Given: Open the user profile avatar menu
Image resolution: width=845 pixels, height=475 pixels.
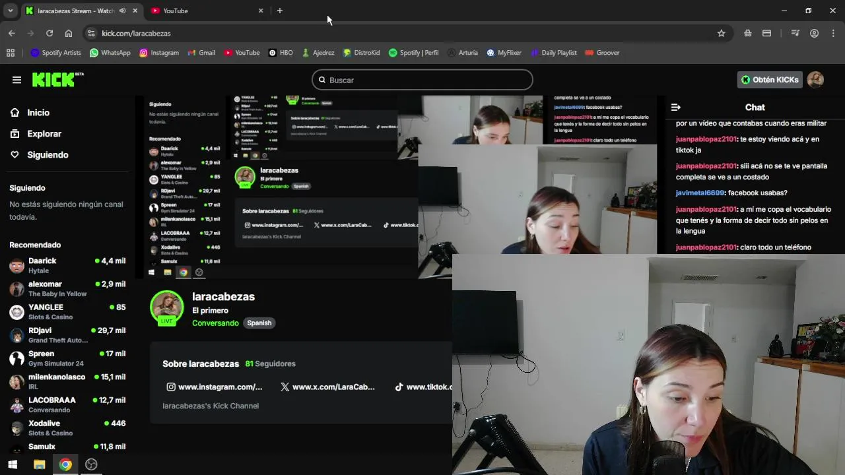Looking at the screenshot, I should coord(815,80).
